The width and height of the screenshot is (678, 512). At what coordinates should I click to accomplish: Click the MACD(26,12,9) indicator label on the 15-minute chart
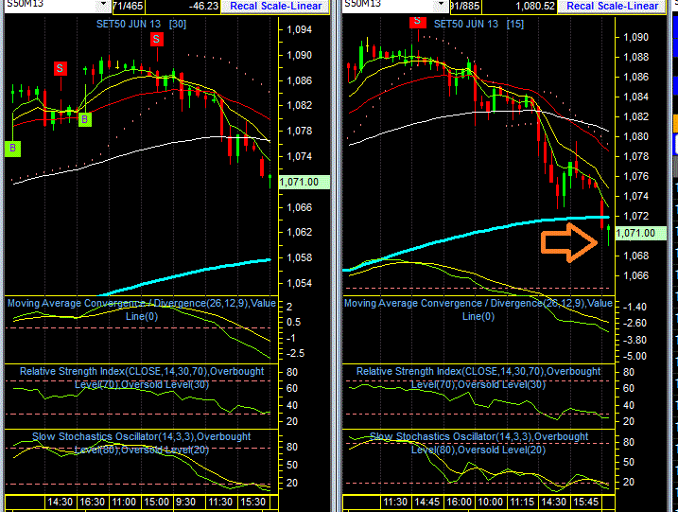pos(478,309)
